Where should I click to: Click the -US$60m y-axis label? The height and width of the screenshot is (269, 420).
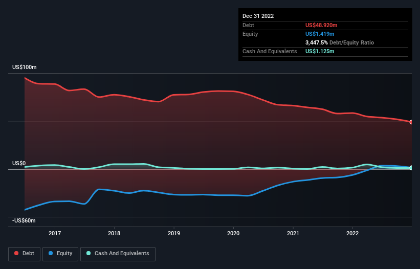[24, 220]
